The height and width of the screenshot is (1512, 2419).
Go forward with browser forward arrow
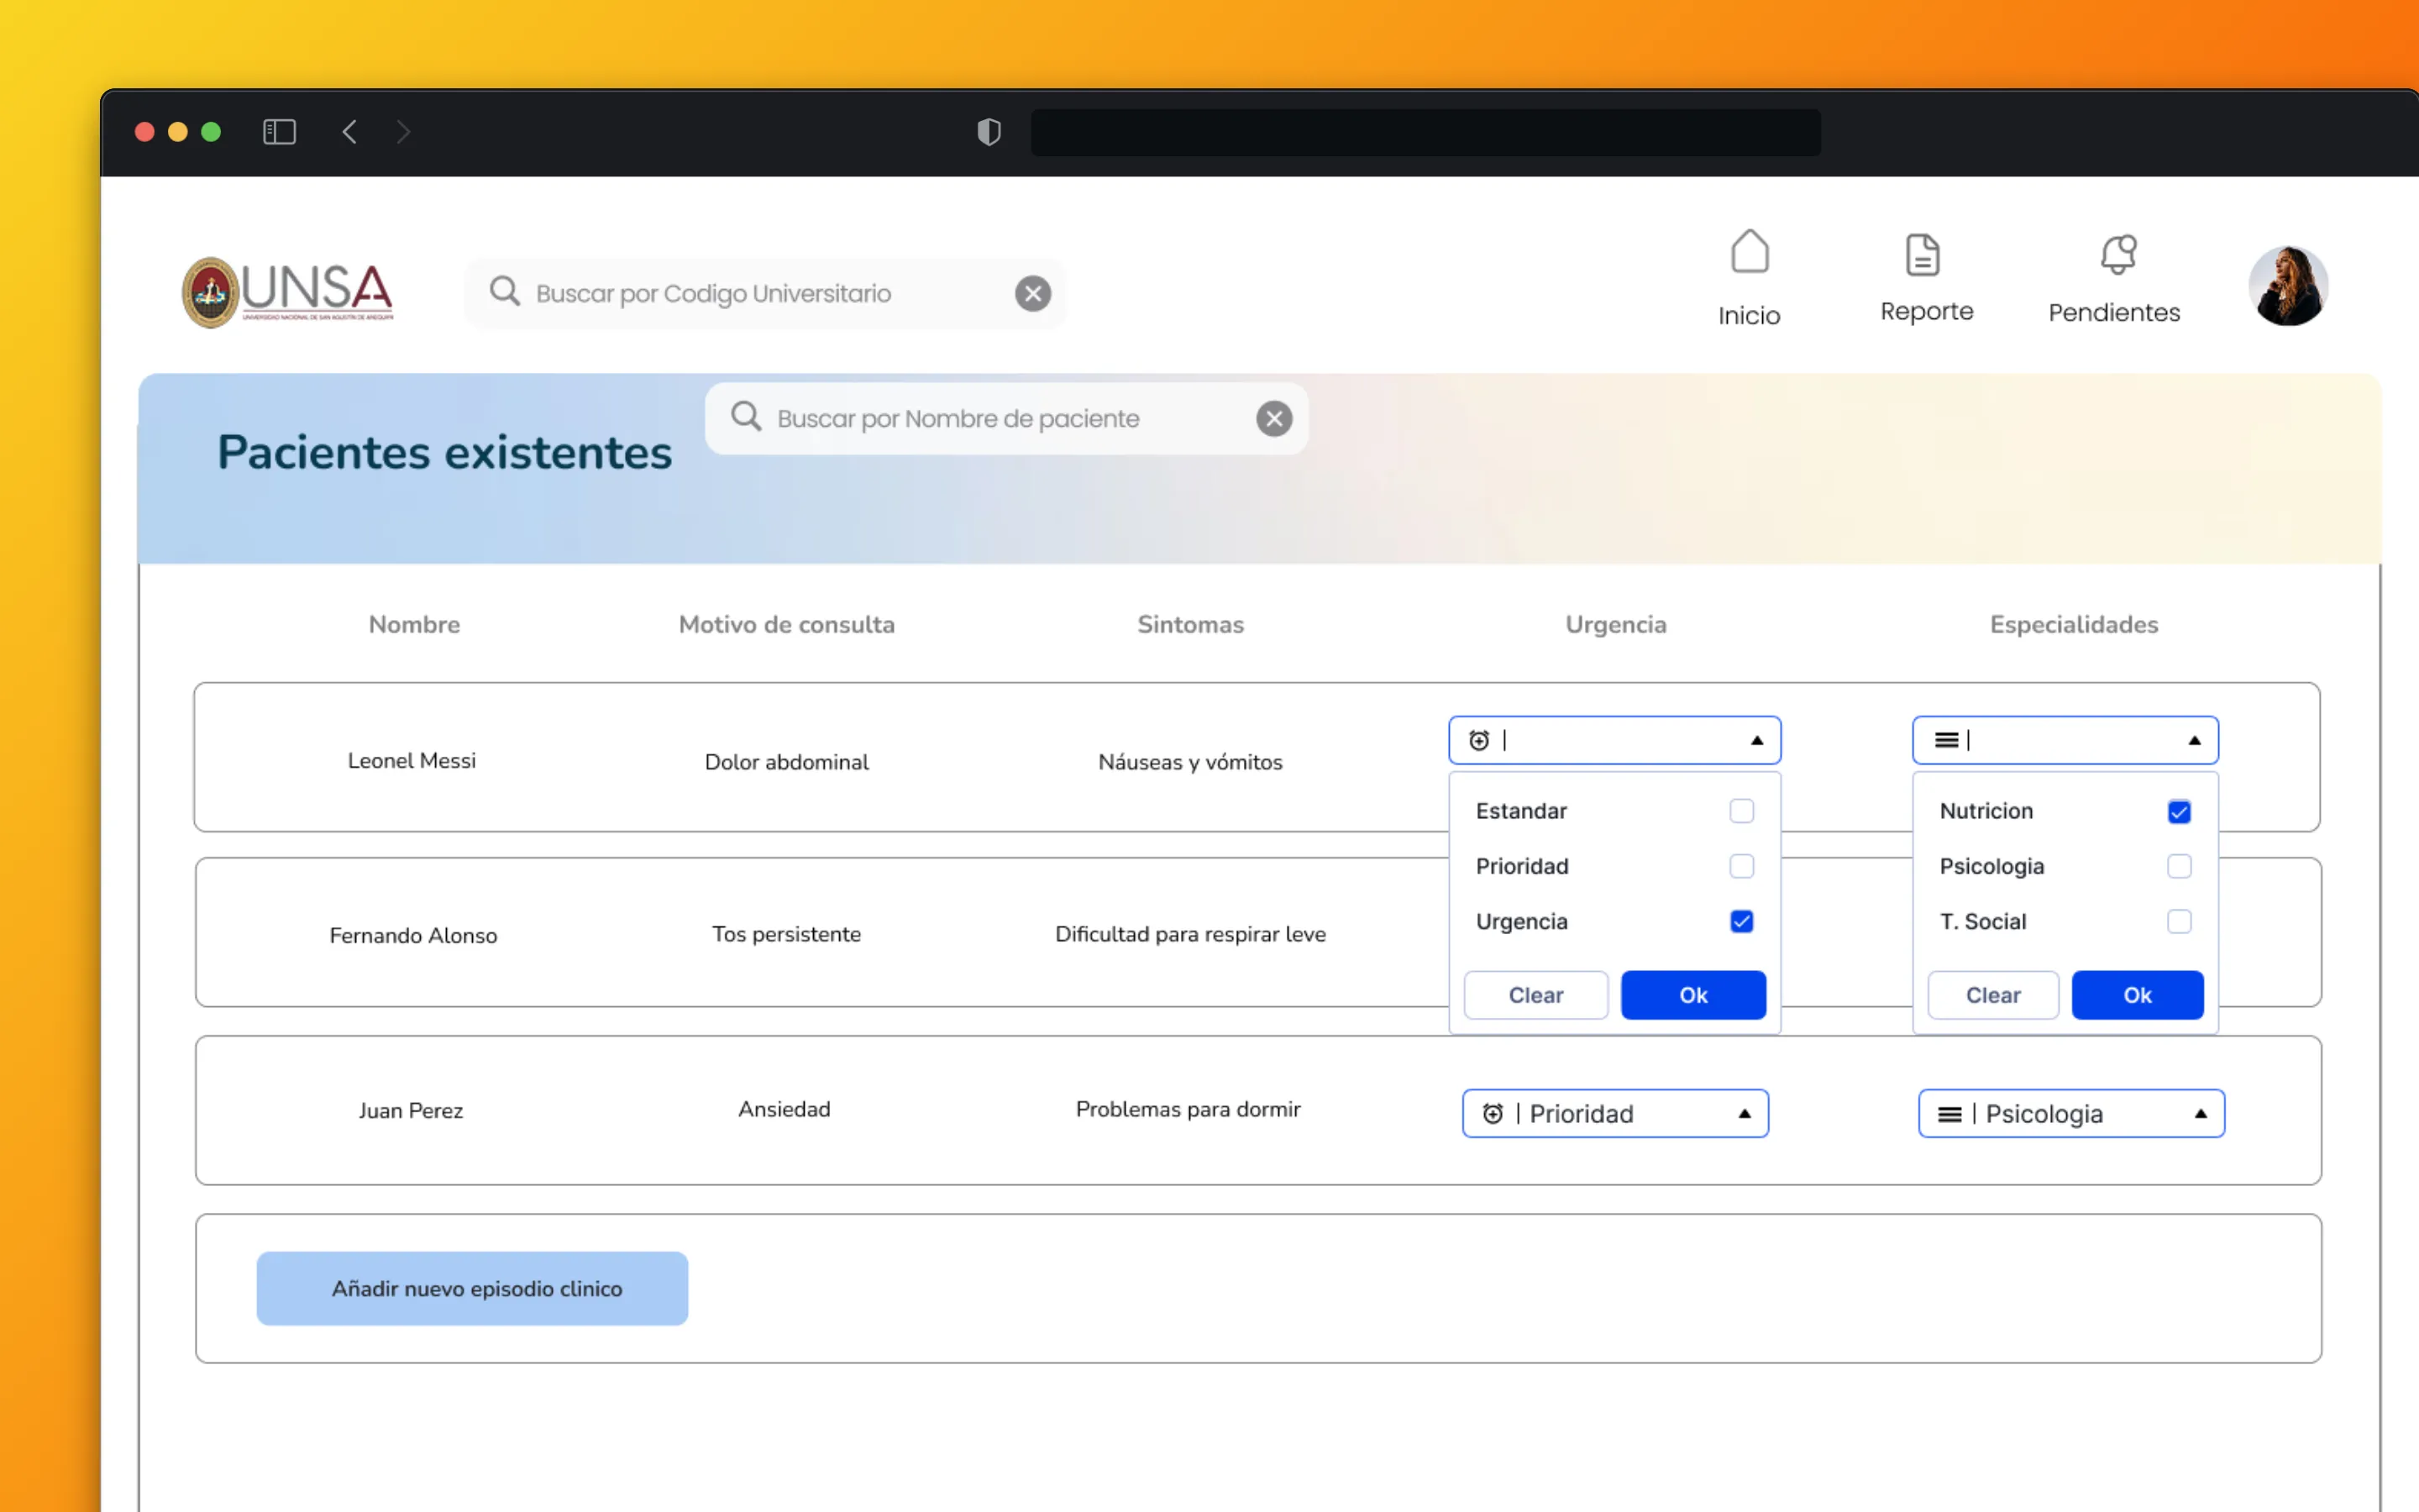tap(403, 132)
